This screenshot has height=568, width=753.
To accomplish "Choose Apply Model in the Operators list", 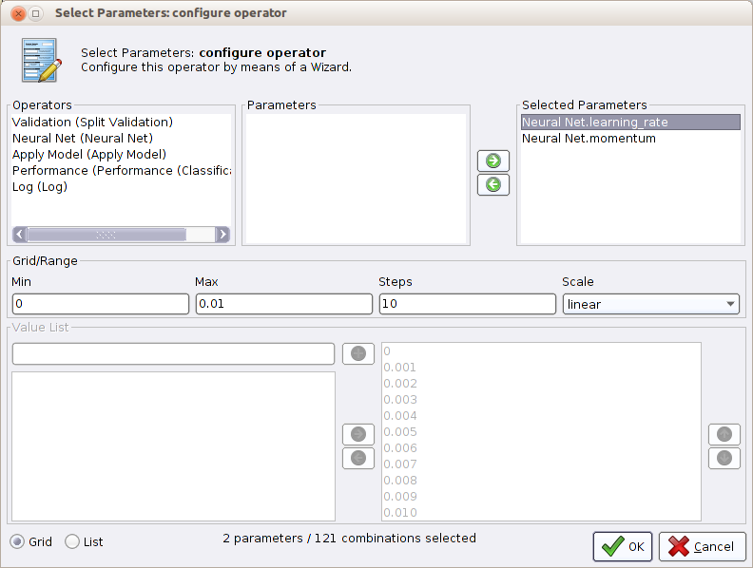I will [89, 155].
